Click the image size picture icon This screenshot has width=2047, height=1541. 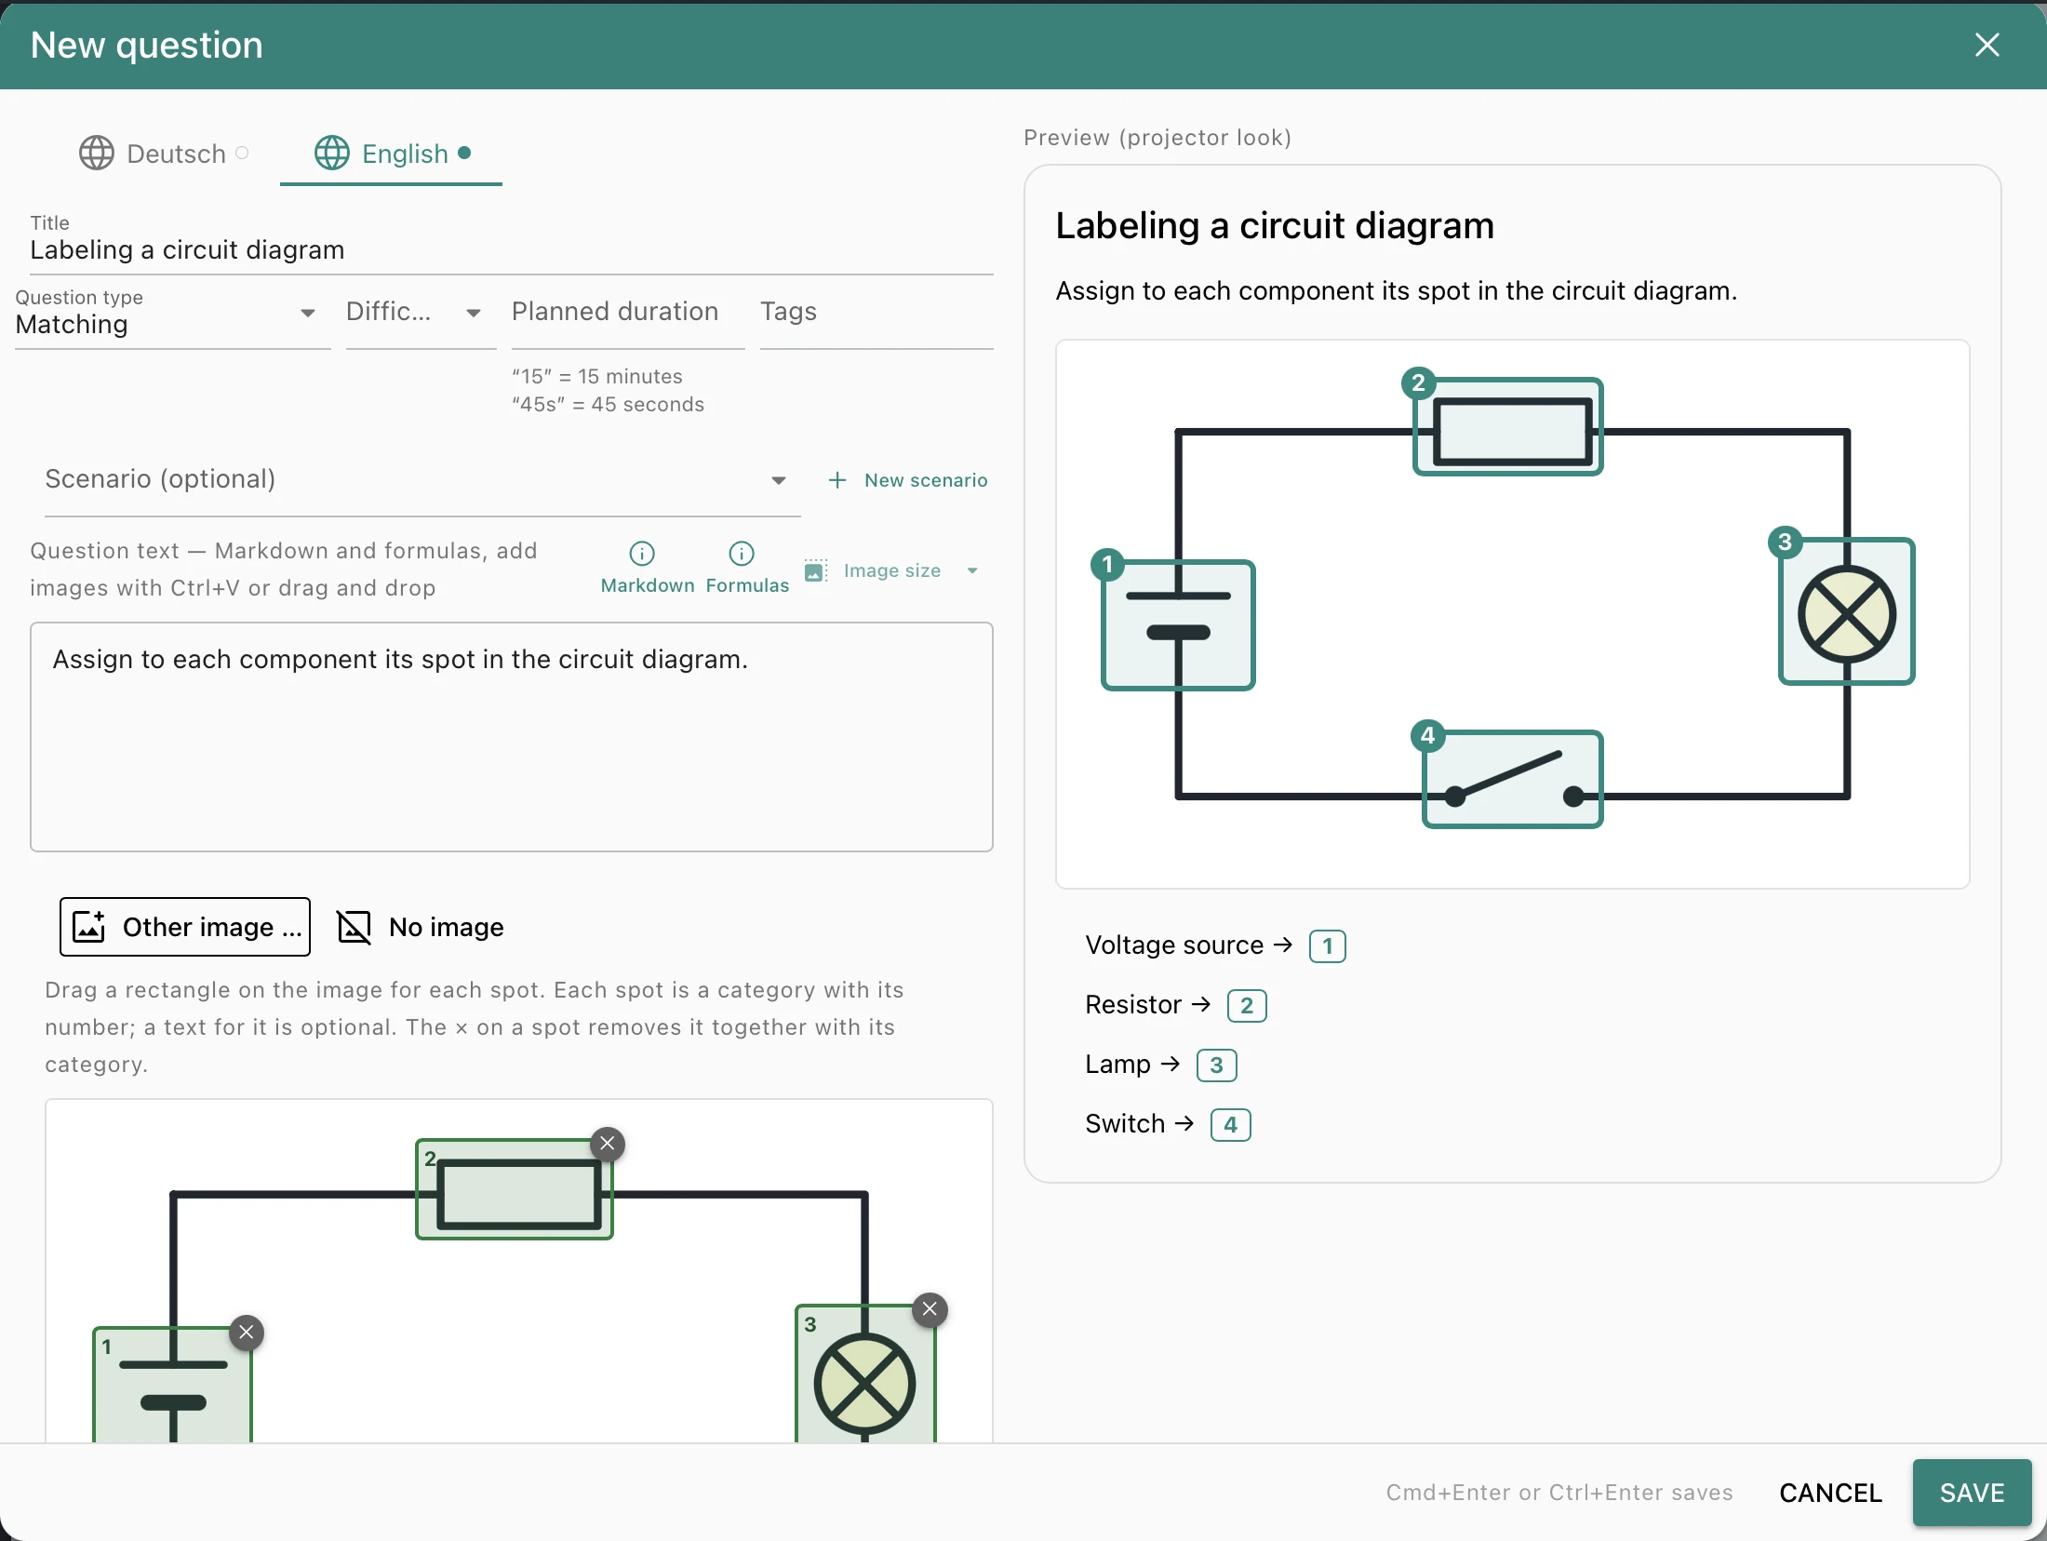815,570
